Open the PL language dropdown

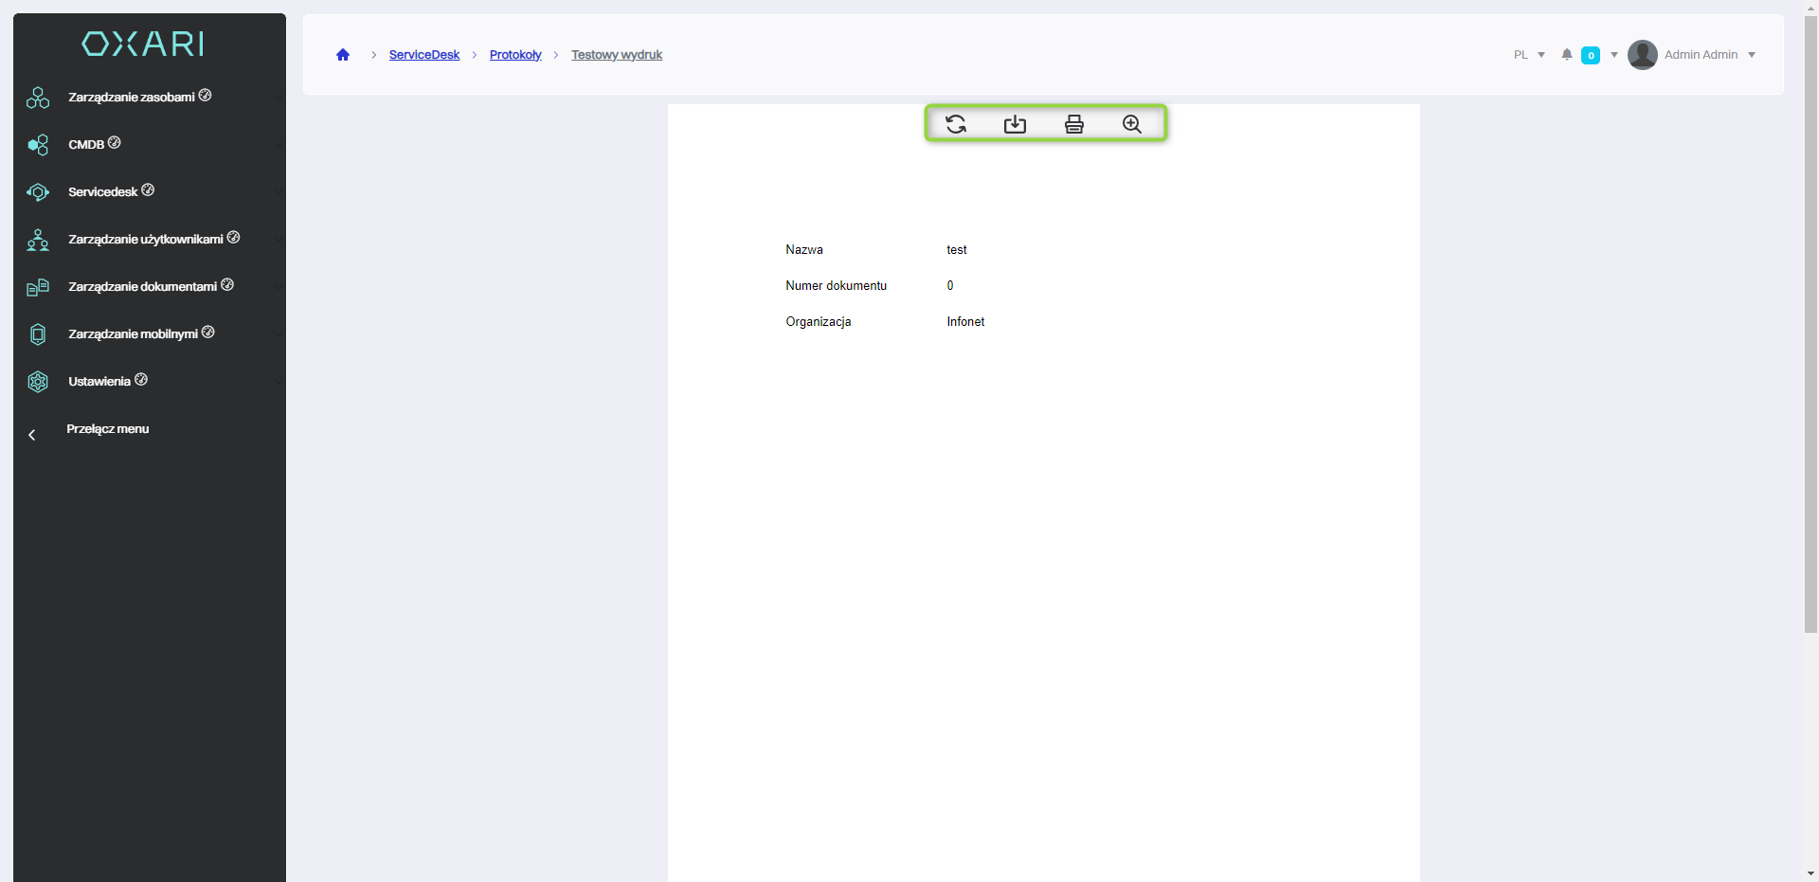coord(1528,55)
